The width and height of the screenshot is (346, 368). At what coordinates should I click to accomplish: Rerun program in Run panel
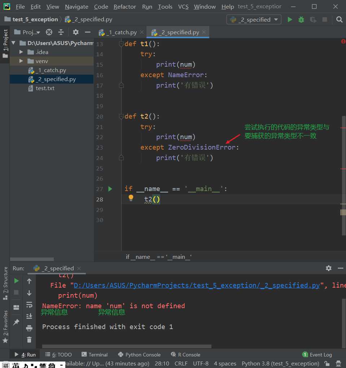click(16, 281)
